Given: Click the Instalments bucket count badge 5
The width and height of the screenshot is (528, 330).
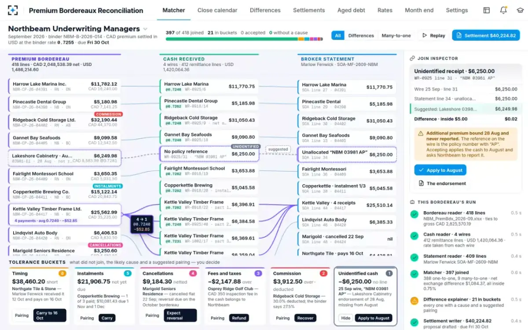Looking at the screenshot, I should (128, 273).
